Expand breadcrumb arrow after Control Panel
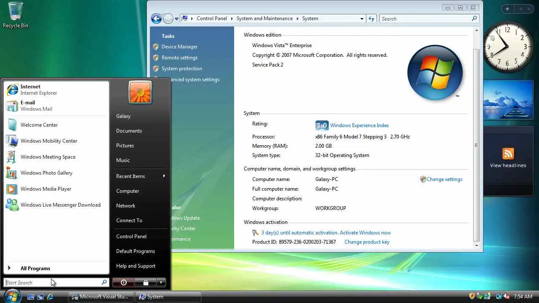Screen dimensions: 539x303 tap(232, 19)
